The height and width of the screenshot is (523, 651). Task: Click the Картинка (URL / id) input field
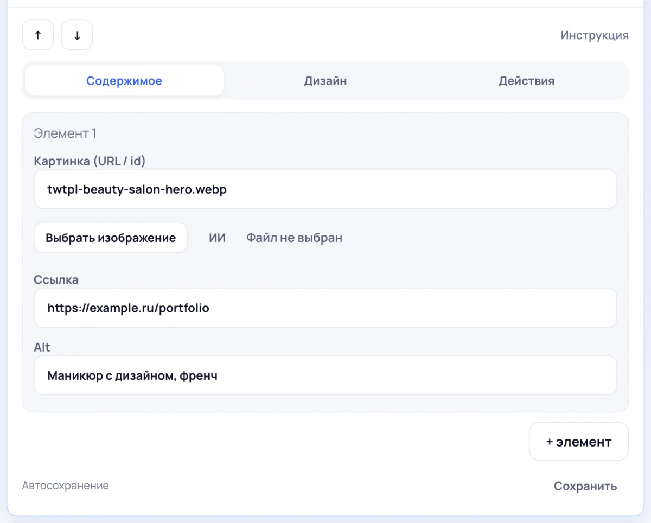[325, 189]
